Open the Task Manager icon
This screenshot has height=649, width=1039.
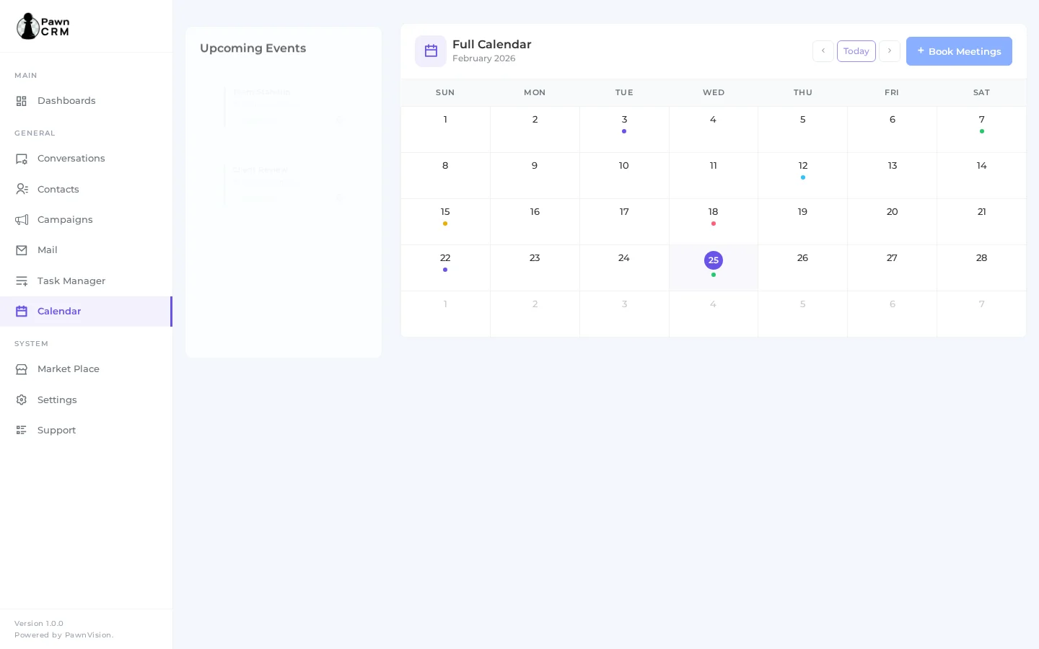coord(22,281)
